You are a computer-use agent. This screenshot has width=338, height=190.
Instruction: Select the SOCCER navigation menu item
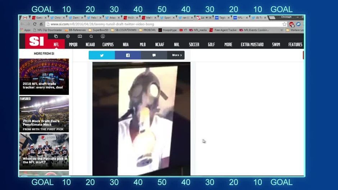pos(194,45)
